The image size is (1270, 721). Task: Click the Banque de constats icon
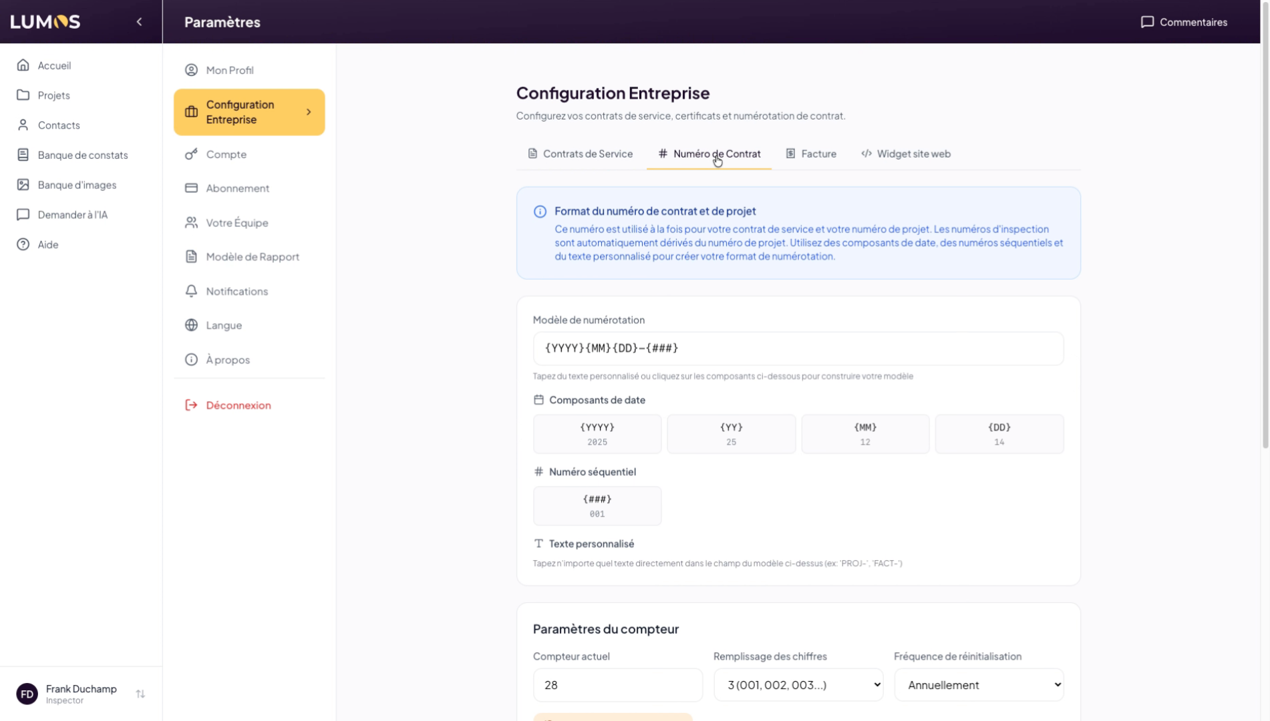[x=23, y=155]
